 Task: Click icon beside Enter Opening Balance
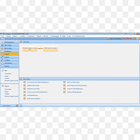(24, 98)
